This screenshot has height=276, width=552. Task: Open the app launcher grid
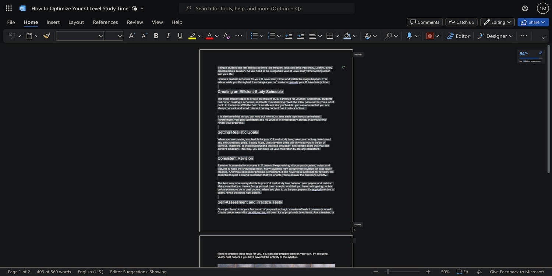point(9,8)
